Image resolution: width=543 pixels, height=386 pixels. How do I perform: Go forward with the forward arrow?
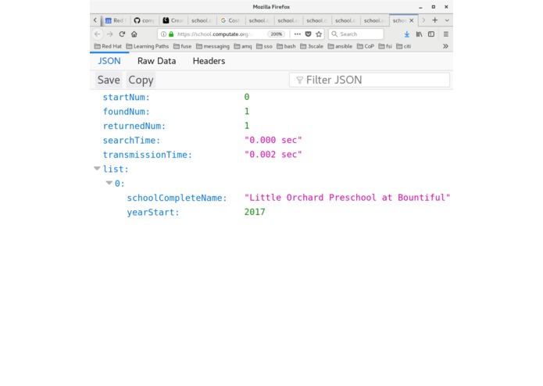pos(110,34)
